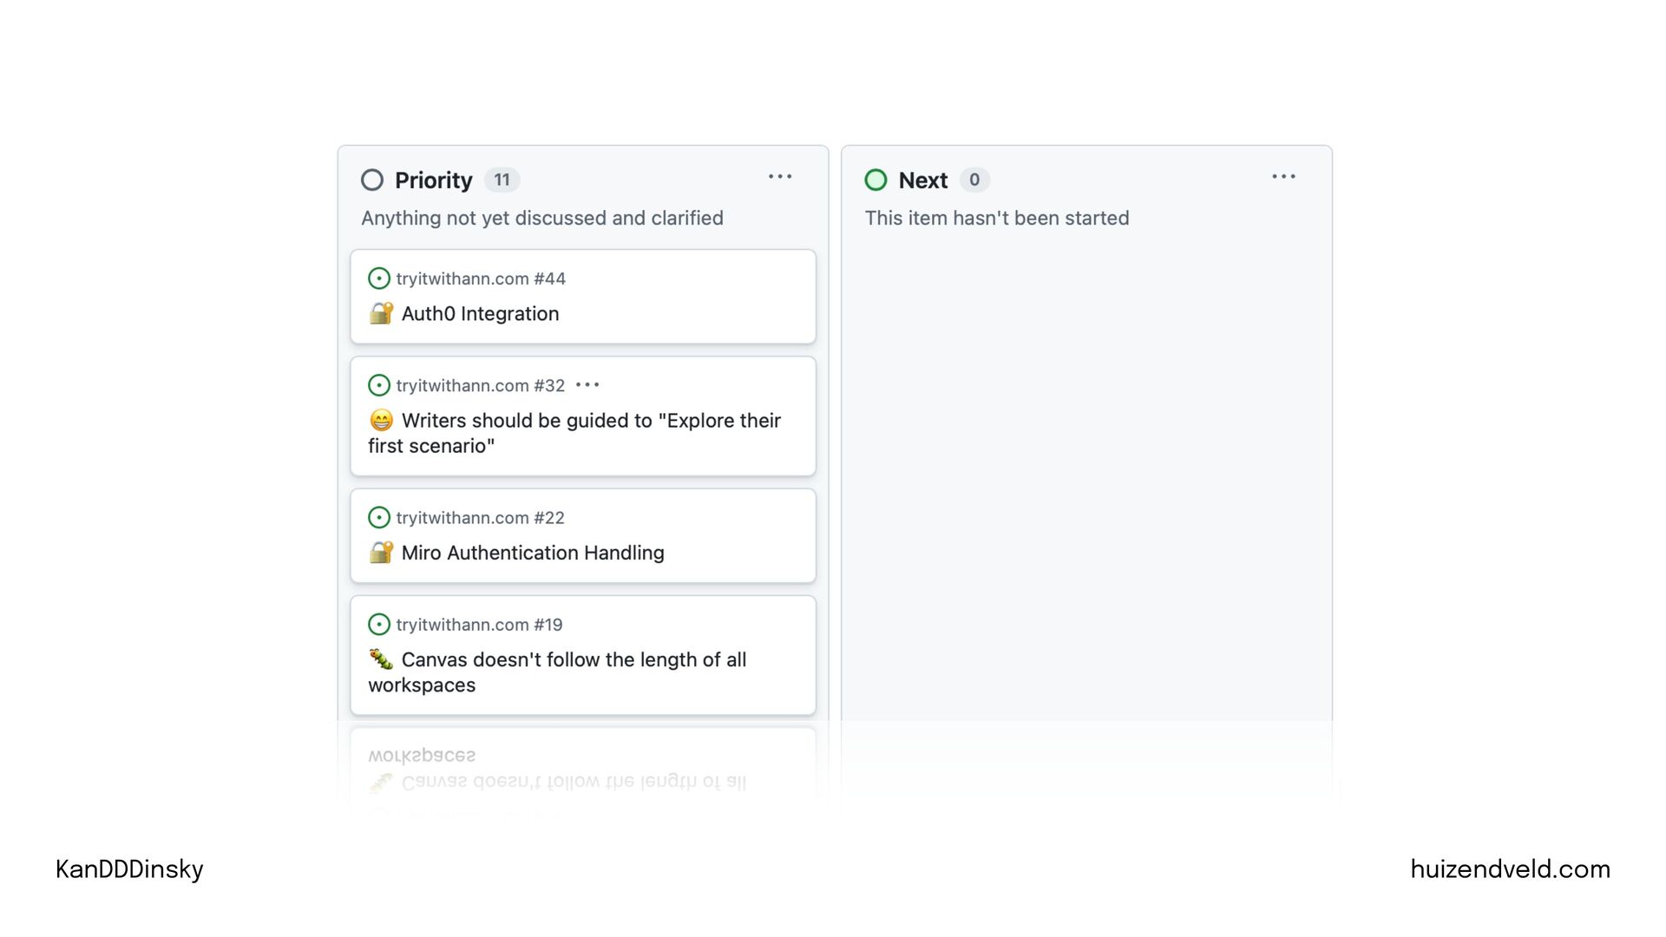Click open-issue icon on card #22
The height and width of the screenshot is (937, 1666).
click(379, 518)
